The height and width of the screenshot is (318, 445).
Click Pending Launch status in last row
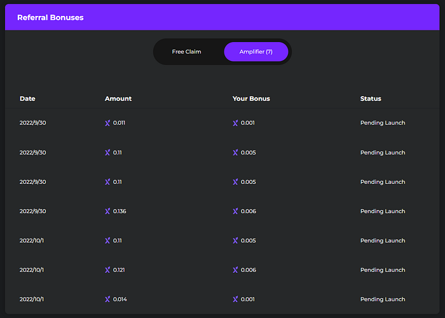click(x=383, y=300)
